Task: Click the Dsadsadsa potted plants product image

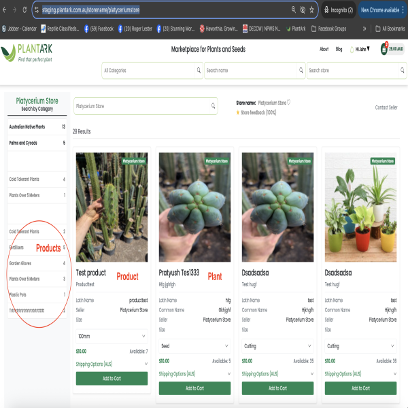Action: click(360, 207)
